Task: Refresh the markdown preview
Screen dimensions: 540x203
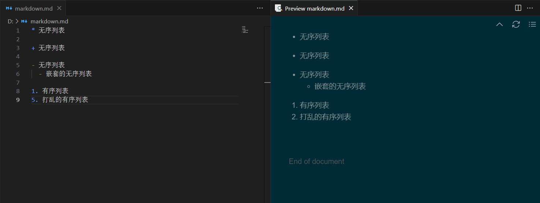Action: [x=516, y=24]
